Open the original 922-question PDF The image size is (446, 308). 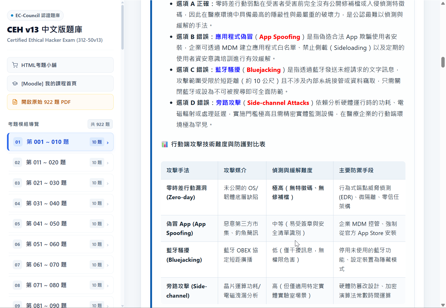[x=60, y=102]
